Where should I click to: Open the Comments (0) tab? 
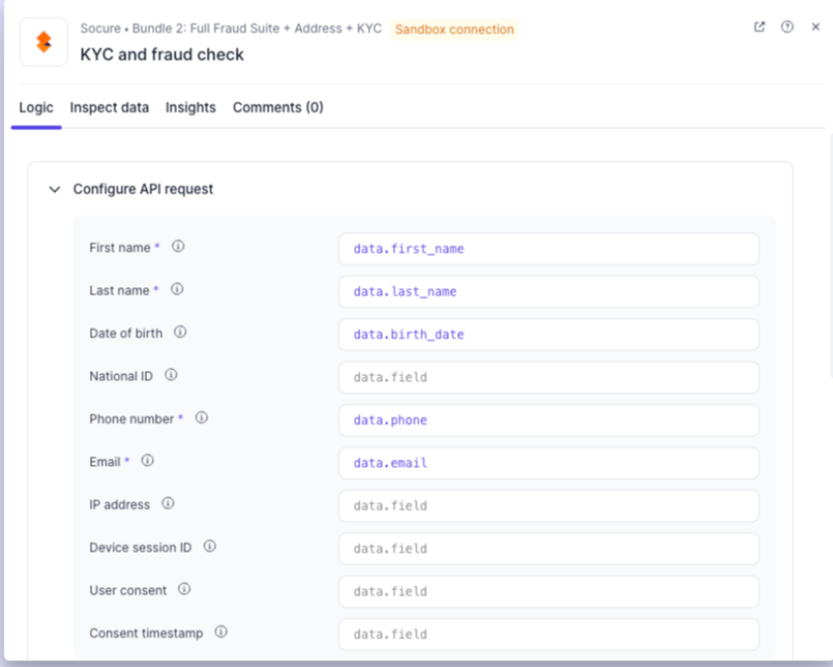(x=278, y=108)
